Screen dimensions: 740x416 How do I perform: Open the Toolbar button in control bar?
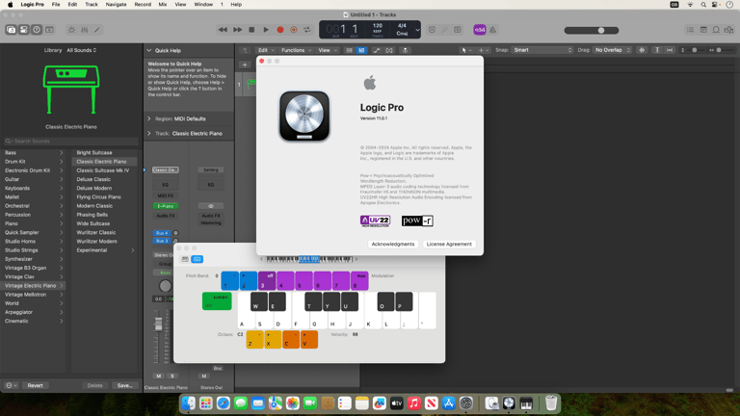[49, 30]
